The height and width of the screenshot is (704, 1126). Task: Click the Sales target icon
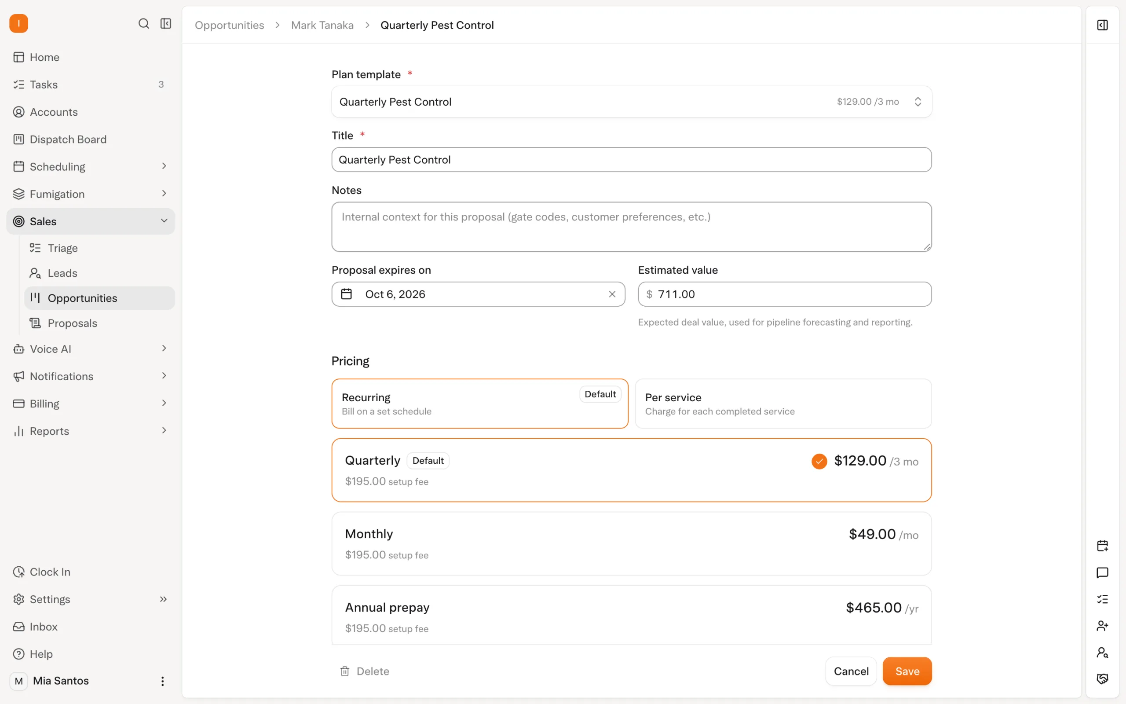click(18, 221)
